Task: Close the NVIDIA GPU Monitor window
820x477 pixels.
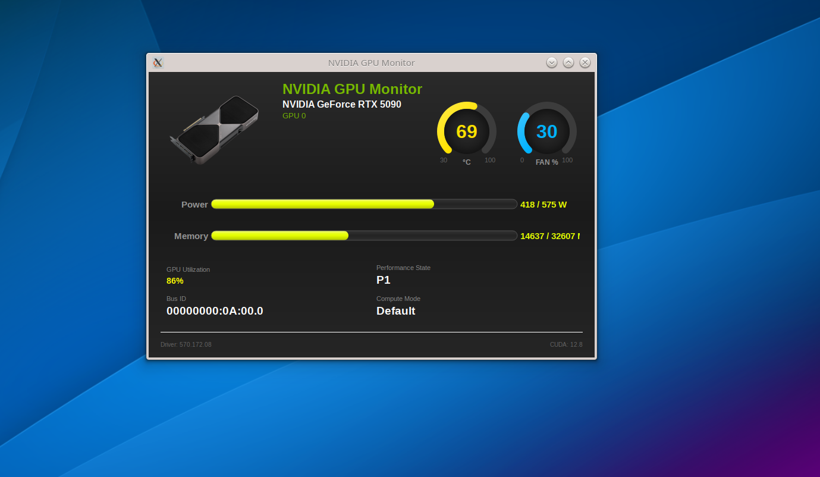Action: (585, 62)
